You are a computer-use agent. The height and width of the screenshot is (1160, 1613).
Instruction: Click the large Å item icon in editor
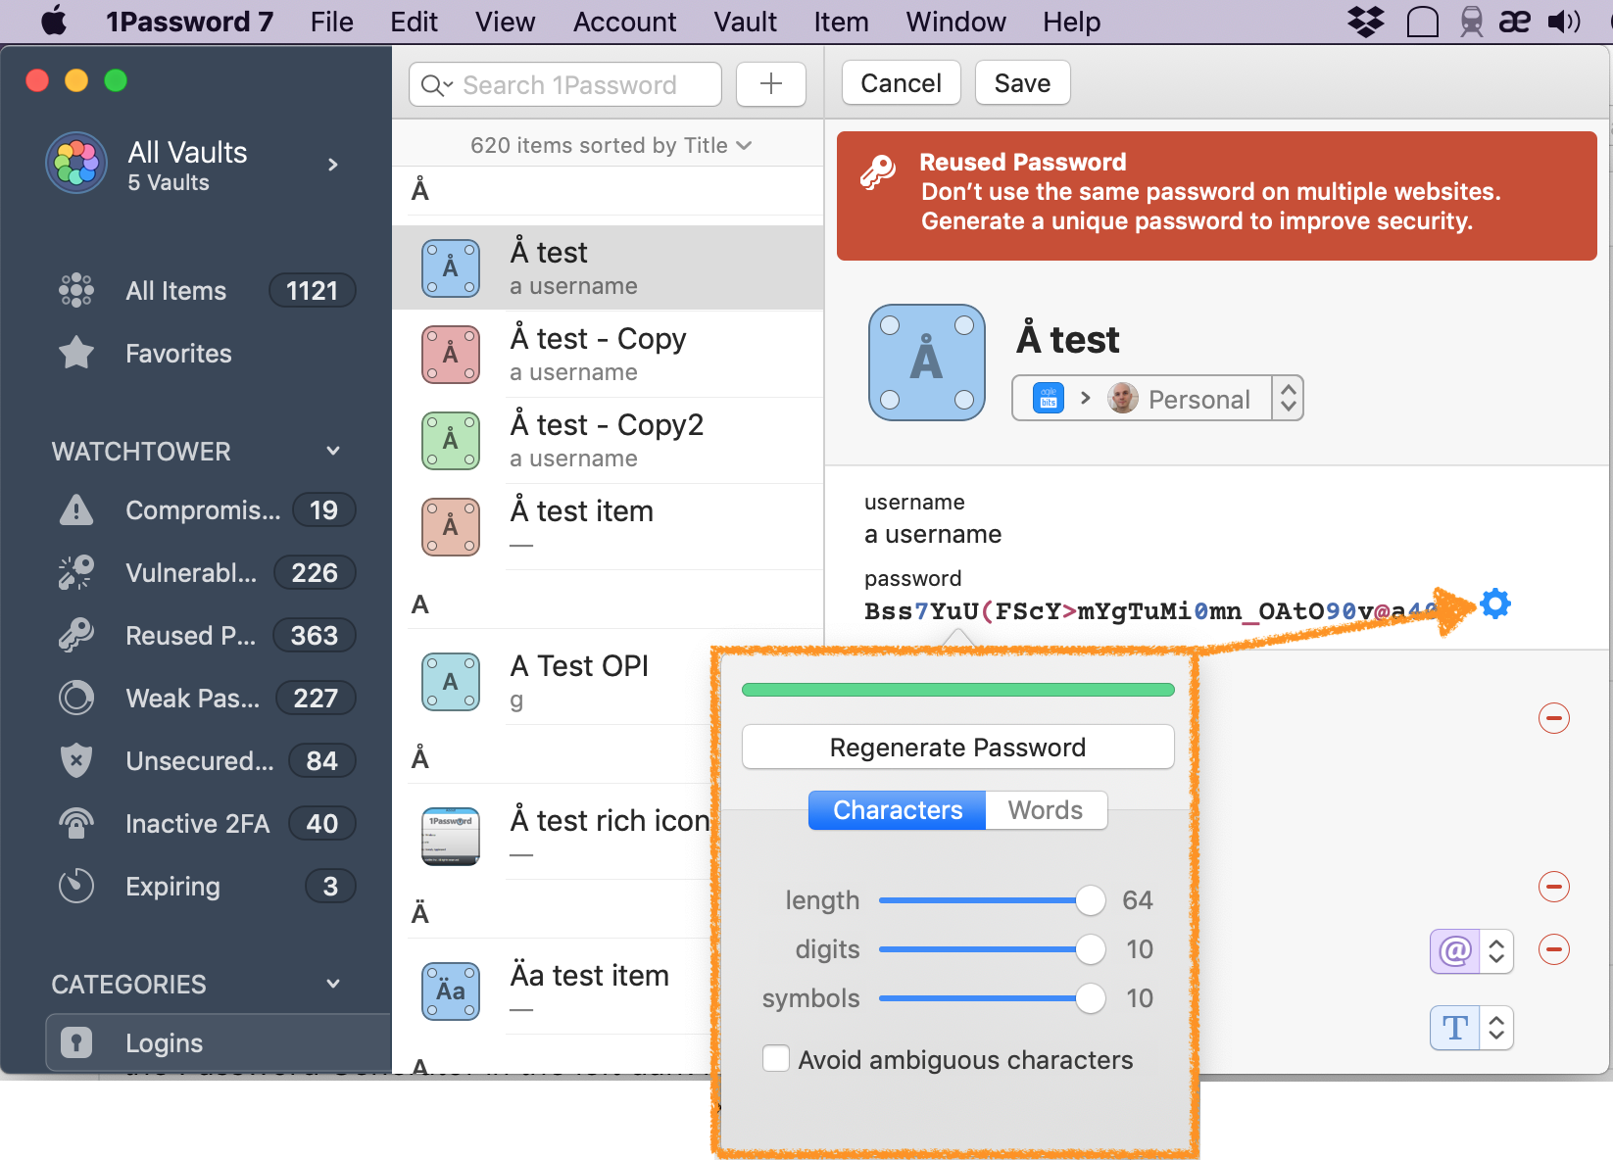pyautogui.click(x=927, y=362)
